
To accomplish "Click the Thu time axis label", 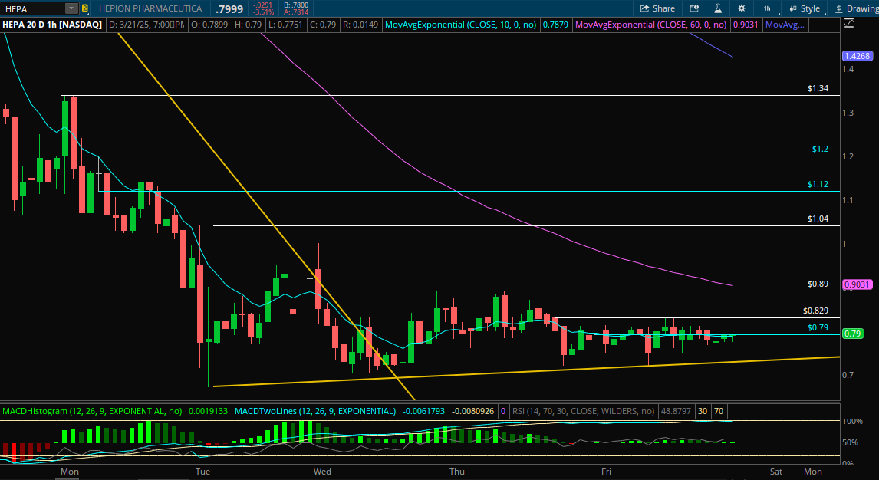I will tap(457, 472).
